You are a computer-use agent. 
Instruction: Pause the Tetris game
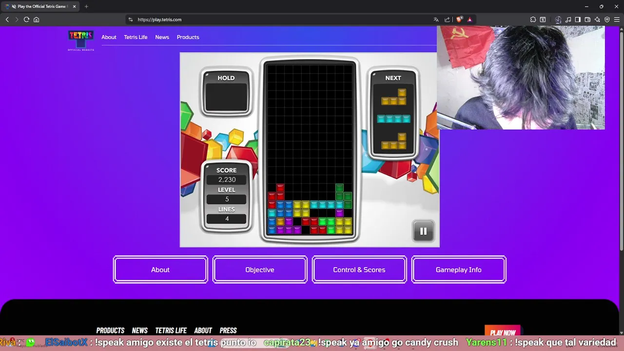pos(423,232)
